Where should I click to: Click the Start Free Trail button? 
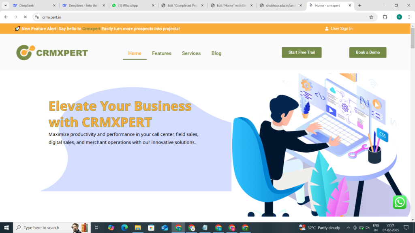(302, 52)
